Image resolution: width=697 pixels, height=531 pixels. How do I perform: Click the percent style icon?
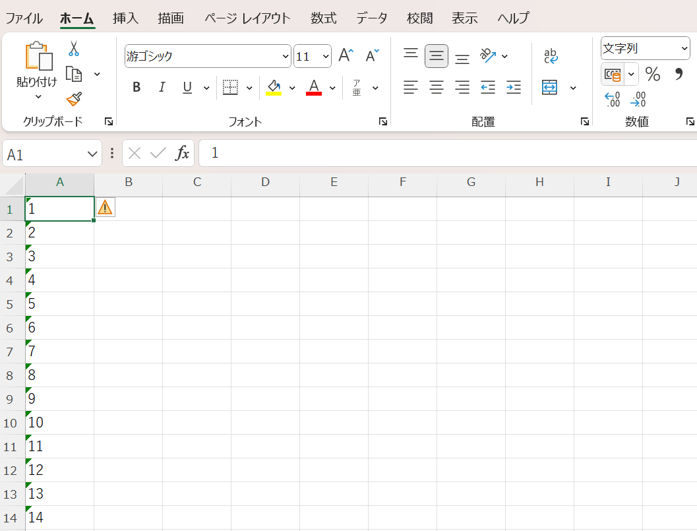652,74
